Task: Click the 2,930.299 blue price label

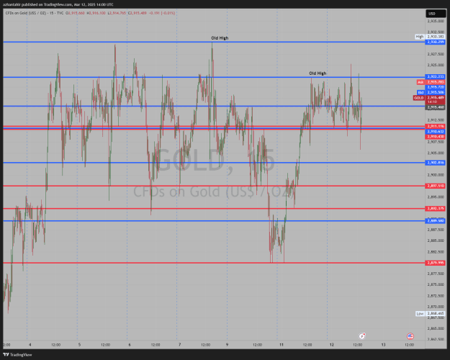Action: pyautogui.click(x=436, y=42)
